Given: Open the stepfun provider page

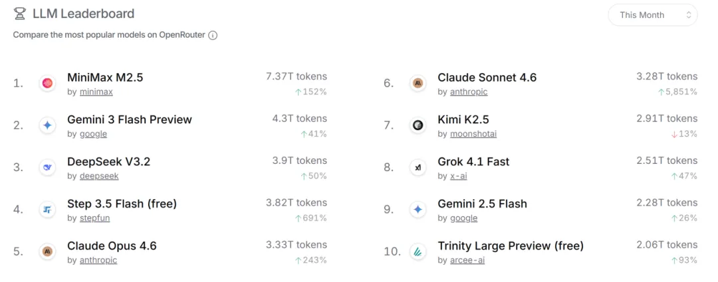Looking at the screenshot, I should click(x=94, y=218).
